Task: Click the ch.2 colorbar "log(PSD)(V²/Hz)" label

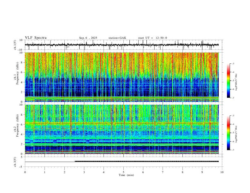Action: (236, 134)
